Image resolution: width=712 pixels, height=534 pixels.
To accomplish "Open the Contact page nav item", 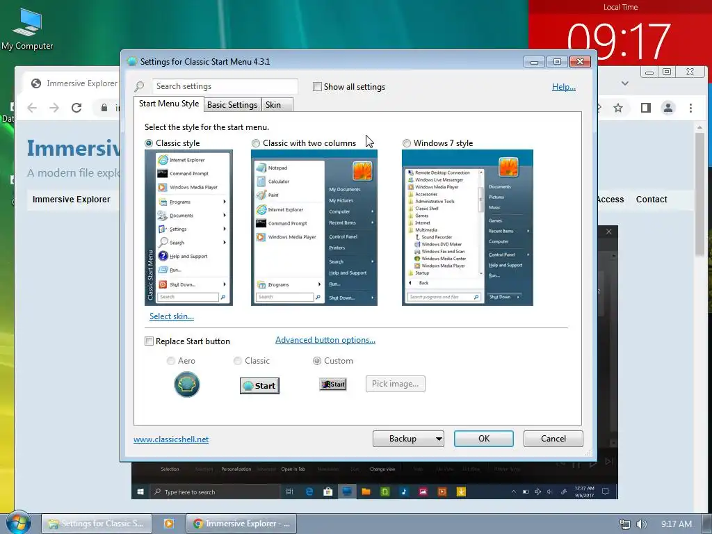I will 651,200.
